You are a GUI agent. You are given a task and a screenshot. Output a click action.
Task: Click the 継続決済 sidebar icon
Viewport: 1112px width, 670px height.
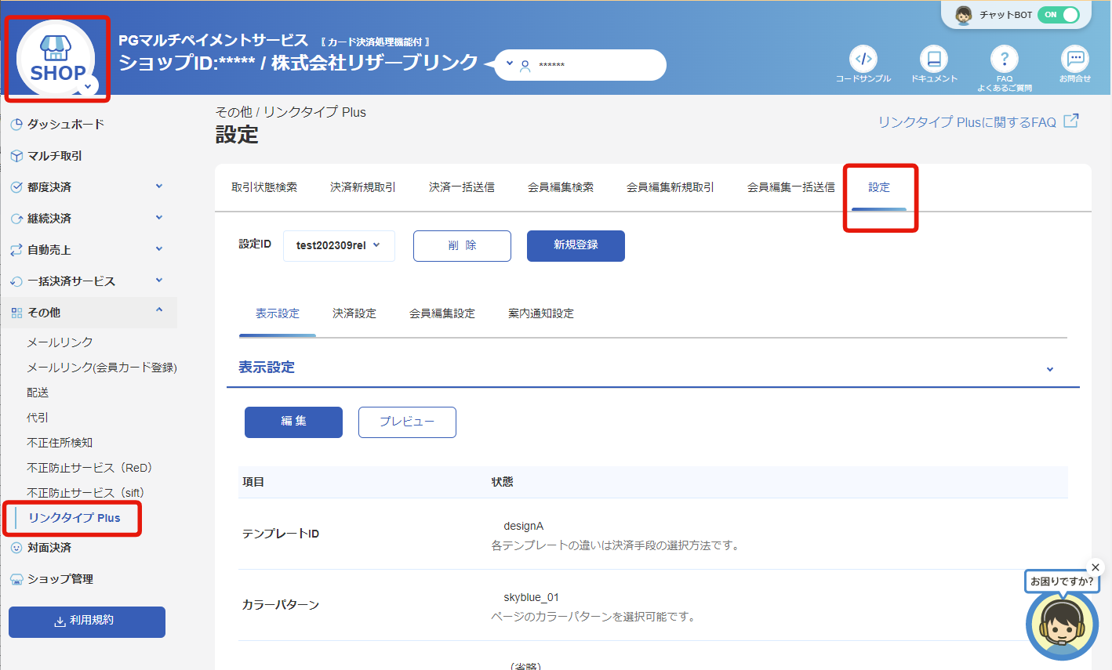pyautogui.click(x=16, y=219)
